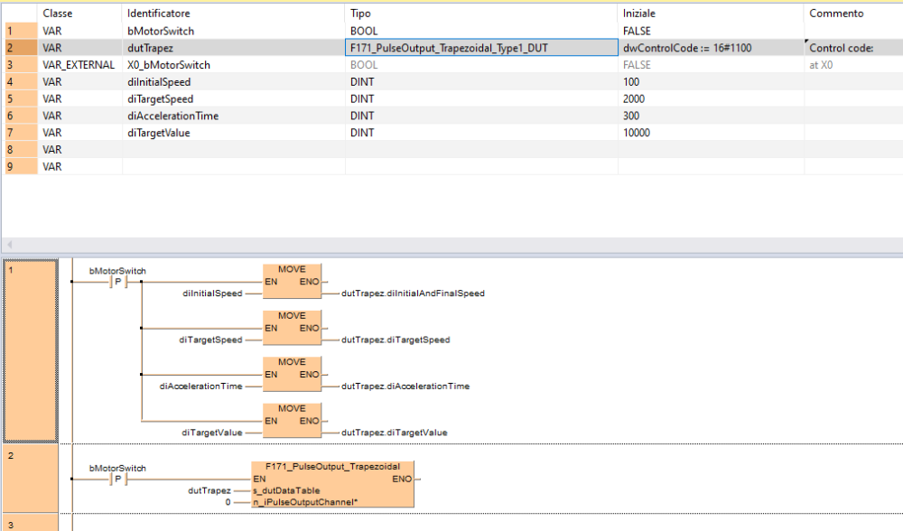
Task: Click the initial value 2000 of diTargetSpeed
Action: [636, 98]
